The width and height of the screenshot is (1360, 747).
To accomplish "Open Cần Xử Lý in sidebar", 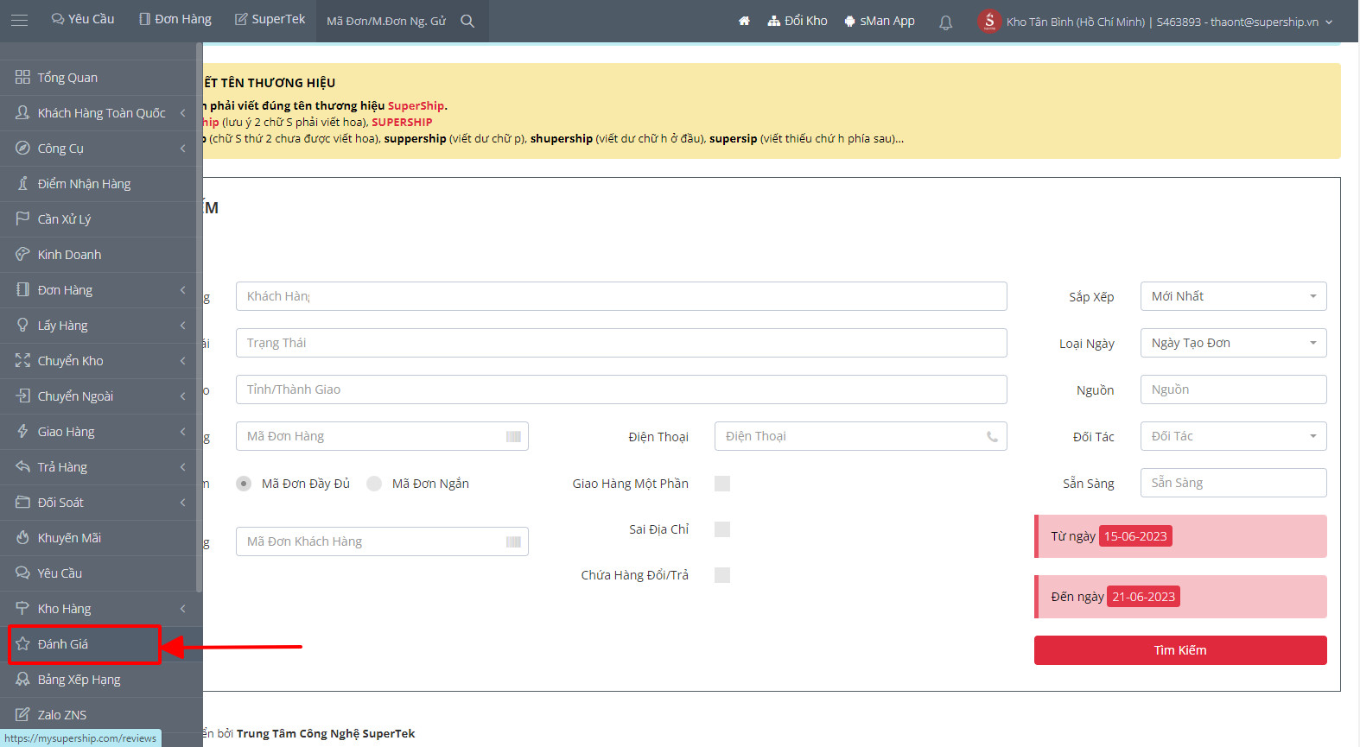I will pyautogui.click(x=99, y=219).
